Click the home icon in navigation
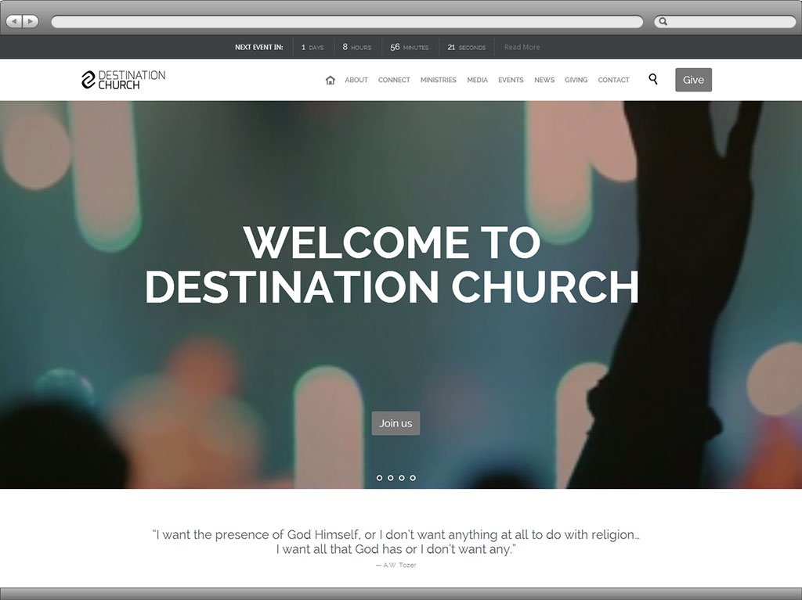Screen dimensions: 802x600 click(x=330, y=80)
